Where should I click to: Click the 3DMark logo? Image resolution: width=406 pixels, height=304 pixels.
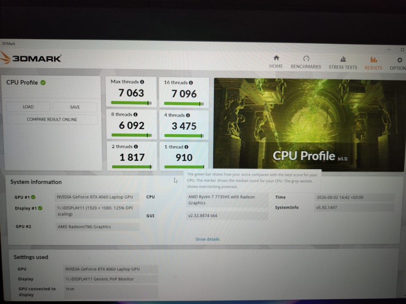[30, 58]
